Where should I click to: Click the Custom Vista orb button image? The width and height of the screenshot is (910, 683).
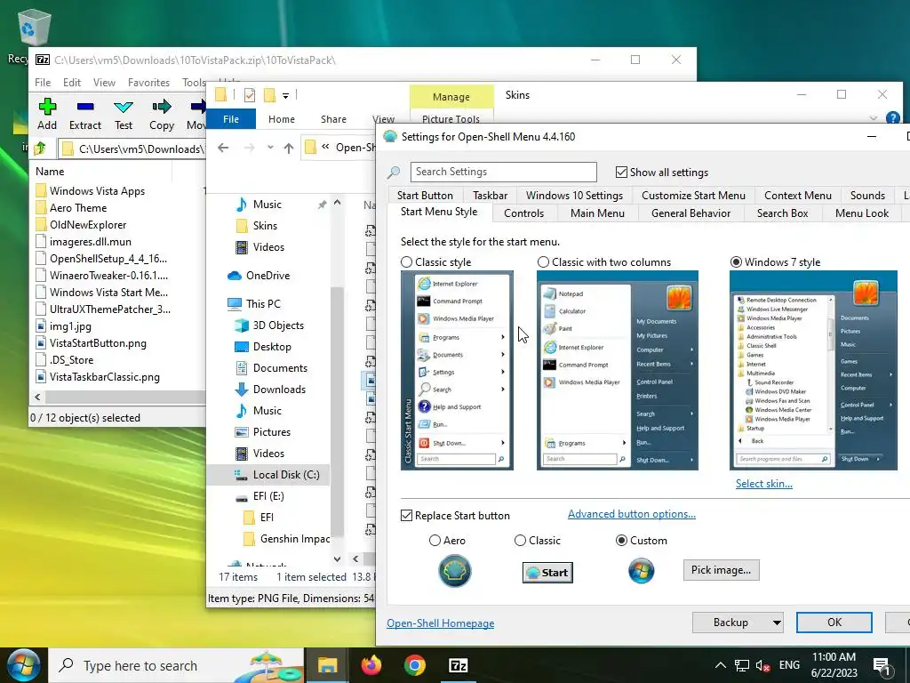click(642, 571)
